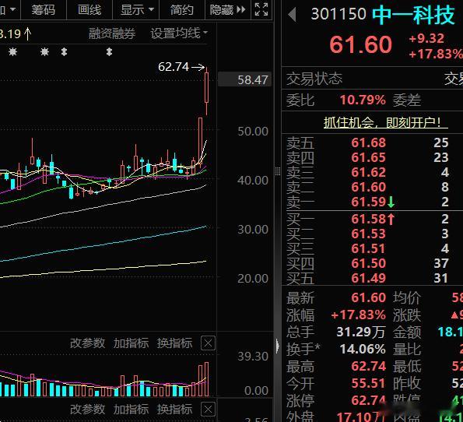Click 换指标 in the bottom panel
The height and width of the screenshot is (422, 463).
coord(174,410)
